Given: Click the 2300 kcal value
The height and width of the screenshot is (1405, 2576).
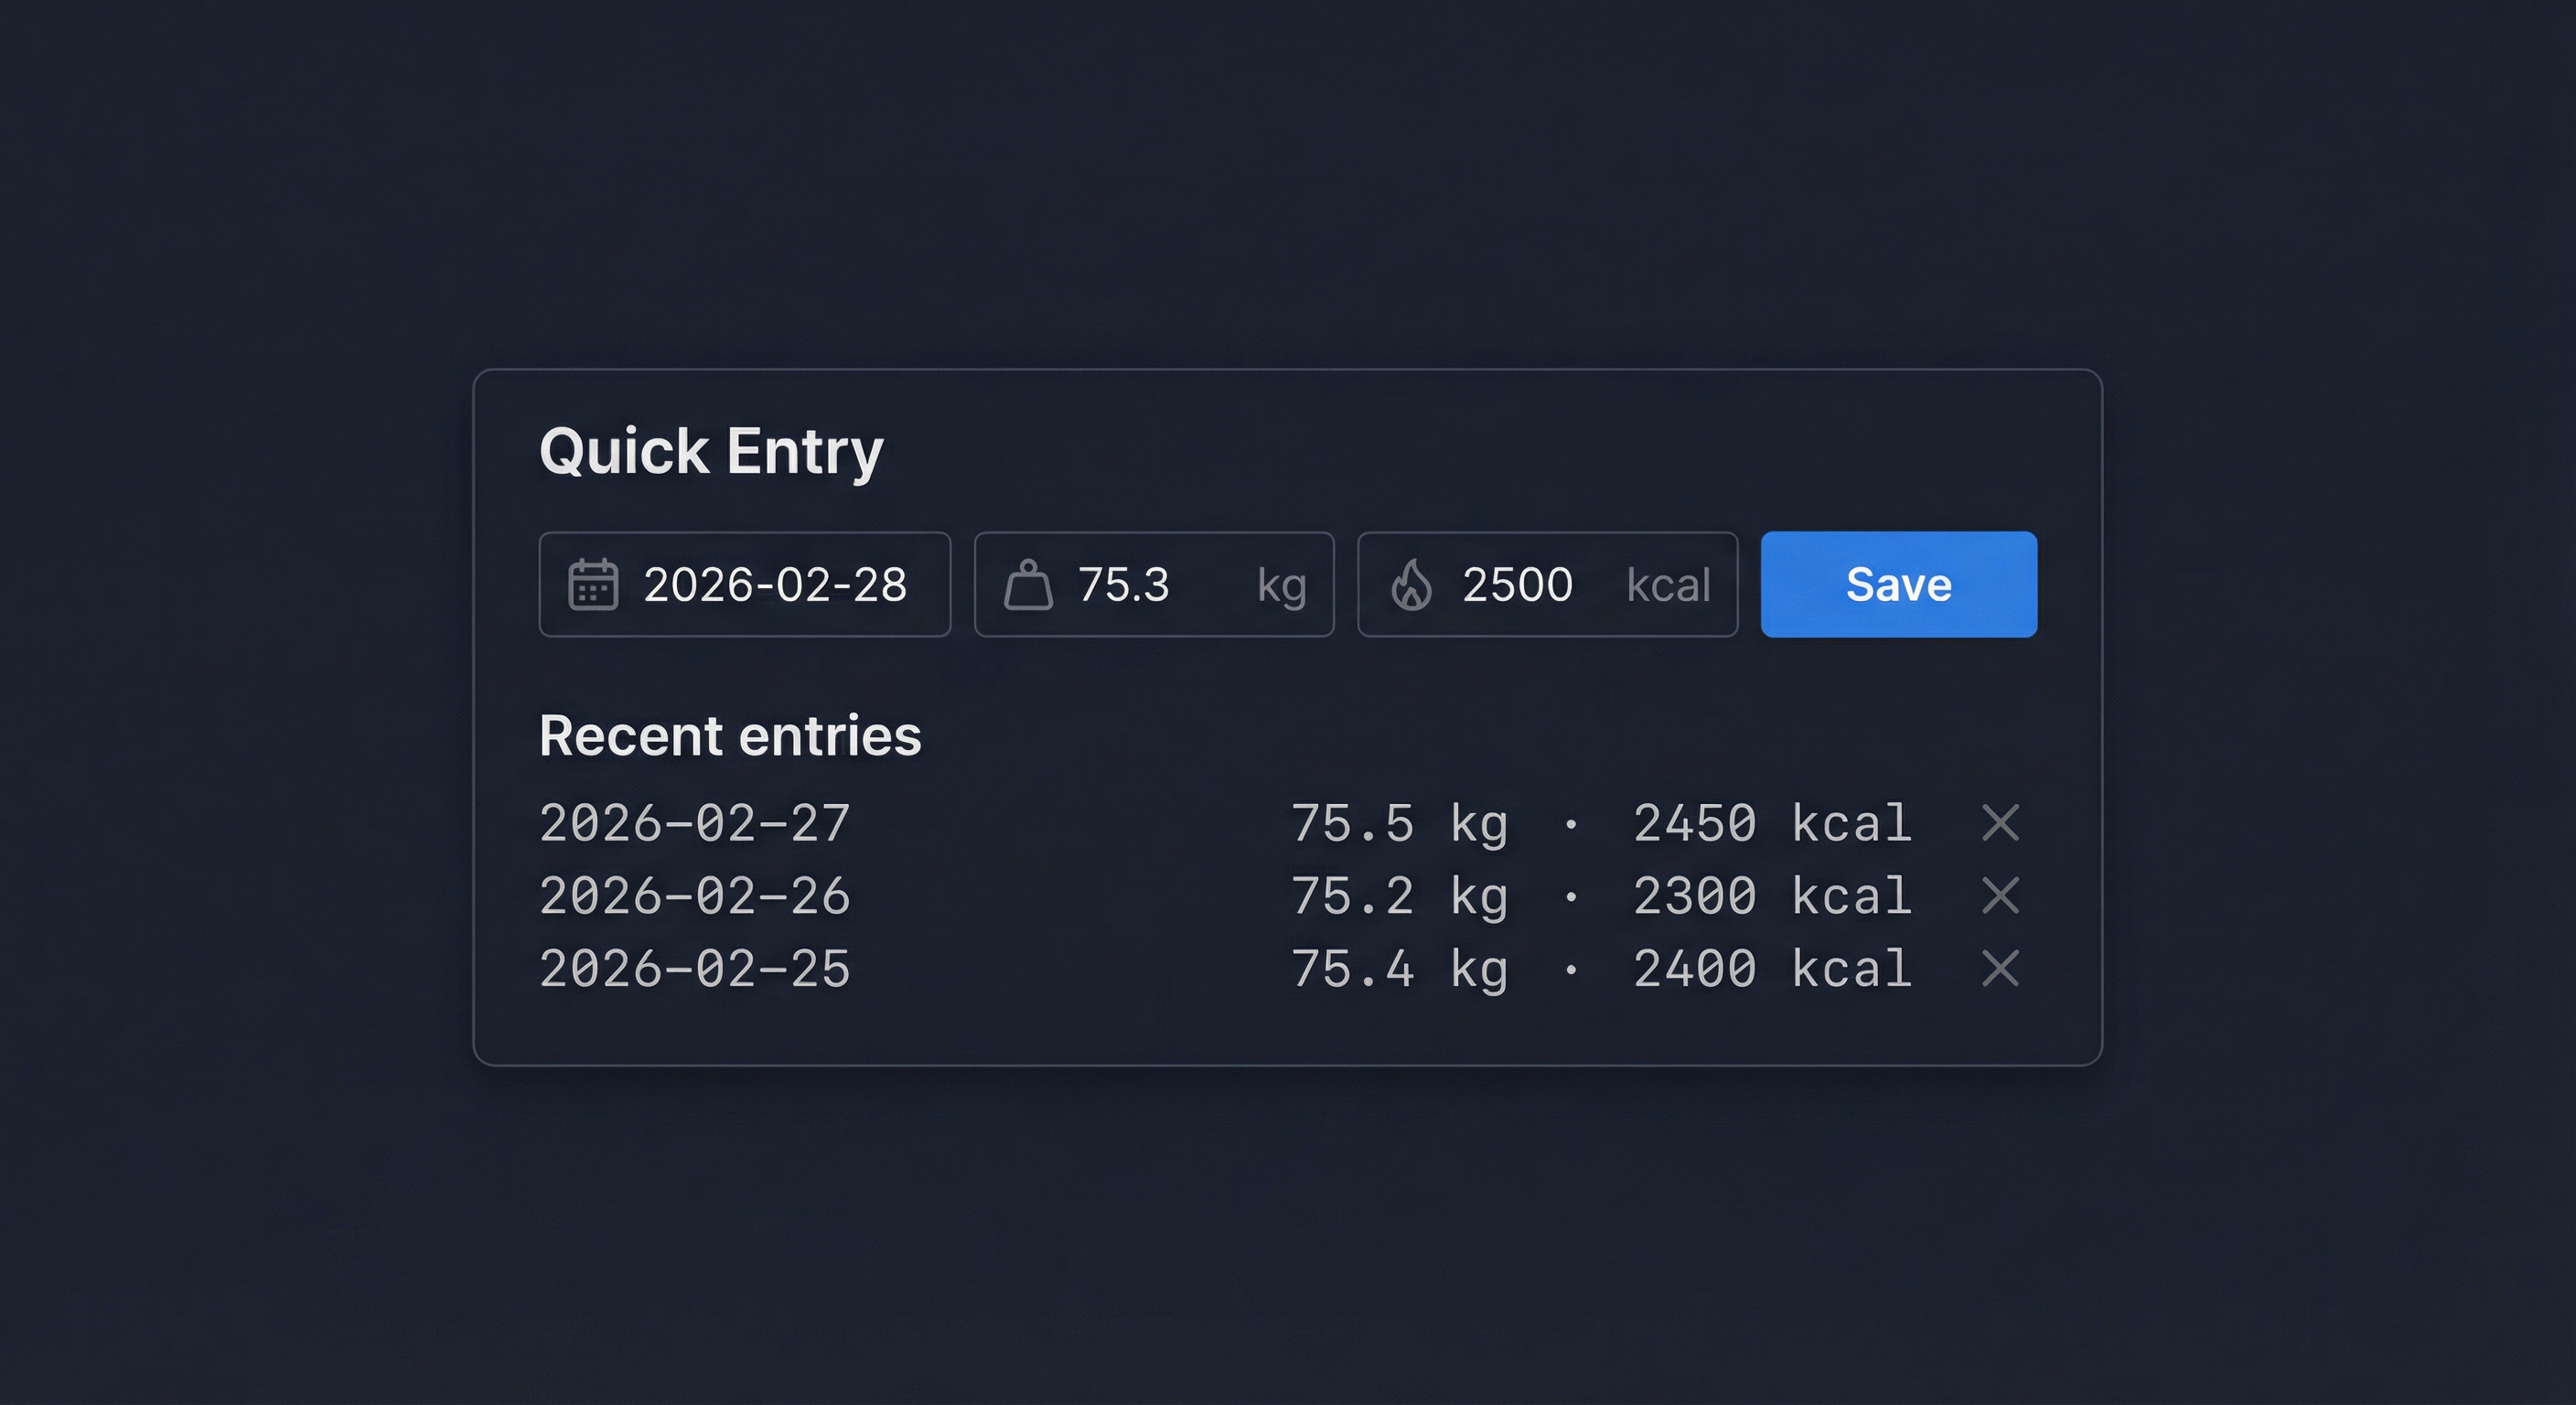Looking at the screenshot, I should coord(1772,896).
